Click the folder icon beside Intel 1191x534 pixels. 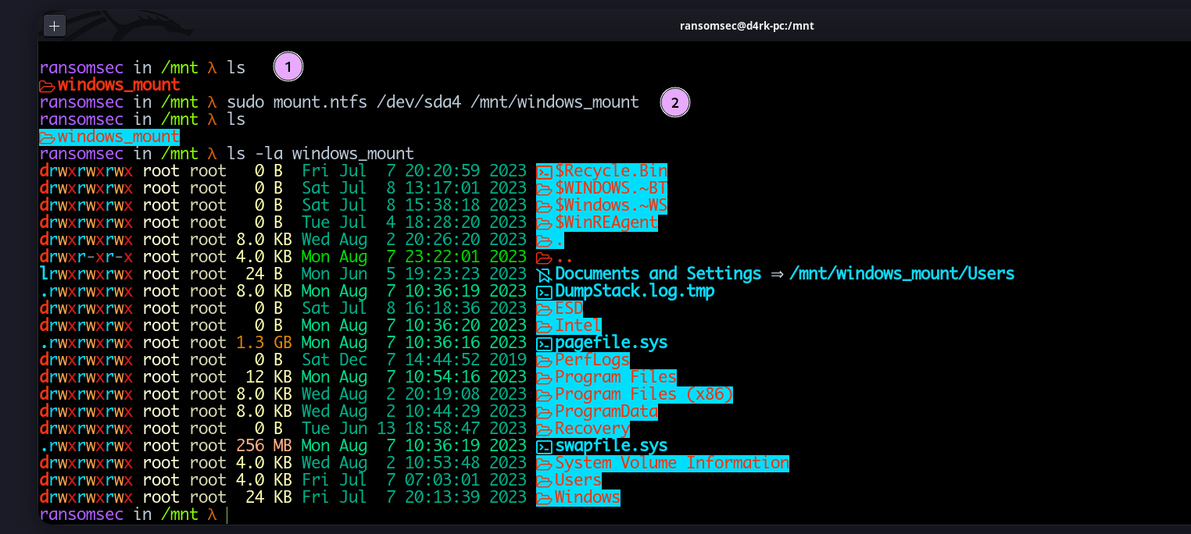(544, 325)
